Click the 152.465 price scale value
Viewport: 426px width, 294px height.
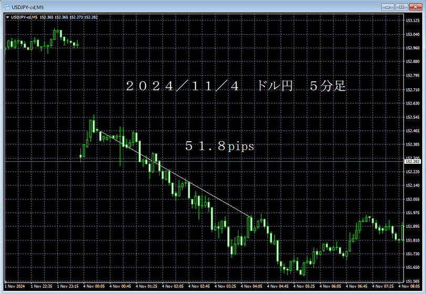click(412, 131)
